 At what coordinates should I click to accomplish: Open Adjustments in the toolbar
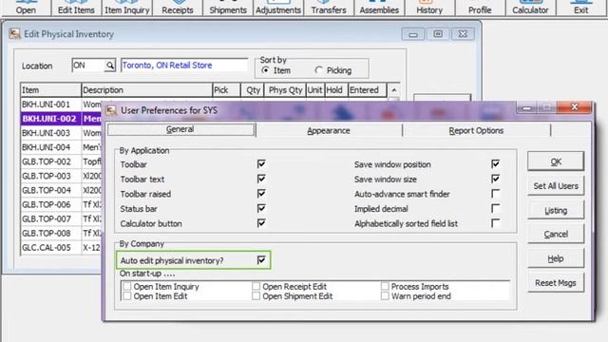coord(278,8)
